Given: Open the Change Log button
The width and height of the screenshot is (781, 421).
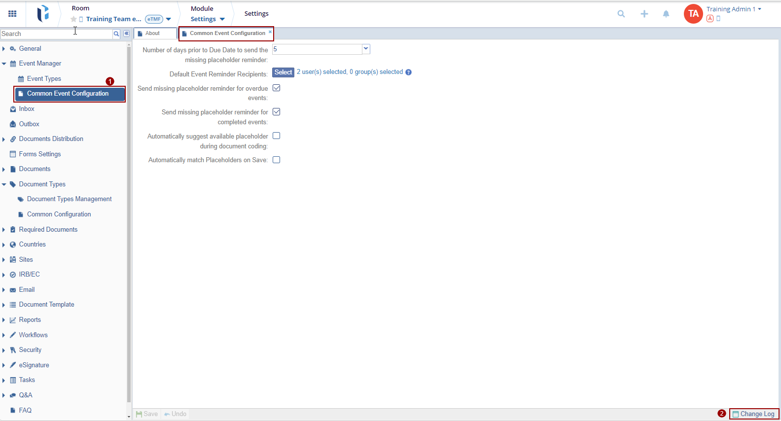Looking at the screenshot, I should pyautogui.click(x=754, y=414).
